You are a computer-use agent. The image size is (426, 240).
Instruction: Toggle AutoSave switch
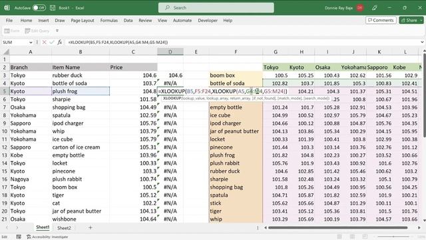click(39, 8)
